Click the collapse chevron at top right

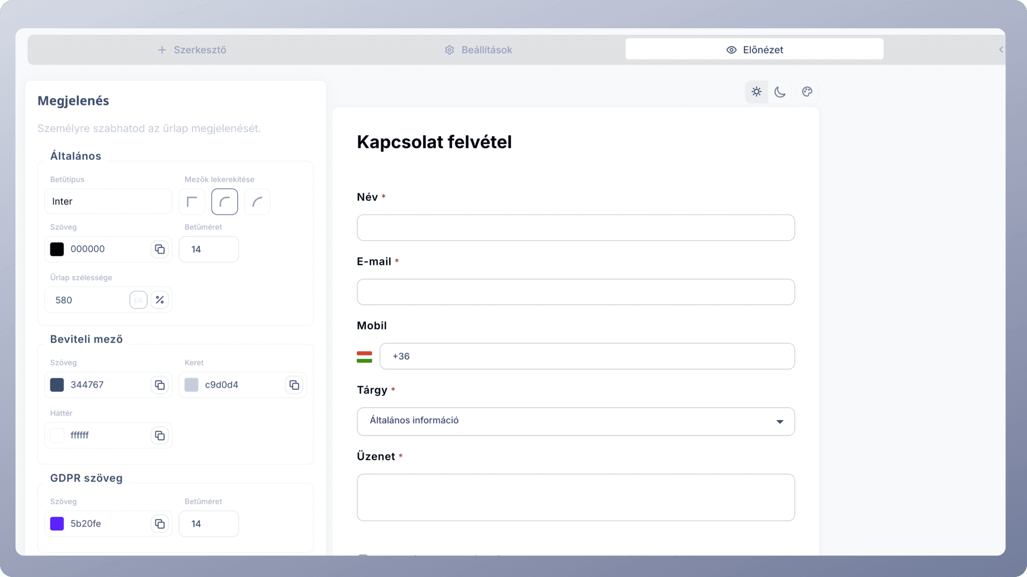pyautogui.click(x=1001, y=50)
